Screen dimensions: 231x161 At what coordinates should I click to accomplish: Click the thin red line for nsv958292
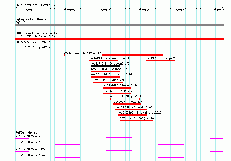click(x=125, y=99)
